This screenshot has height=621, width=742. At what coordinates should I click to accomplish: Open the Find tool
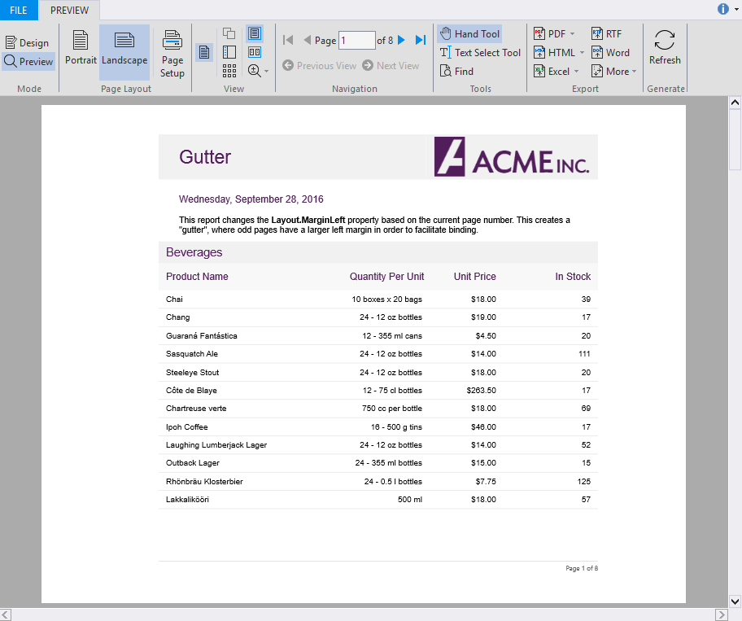coord(456,72)
